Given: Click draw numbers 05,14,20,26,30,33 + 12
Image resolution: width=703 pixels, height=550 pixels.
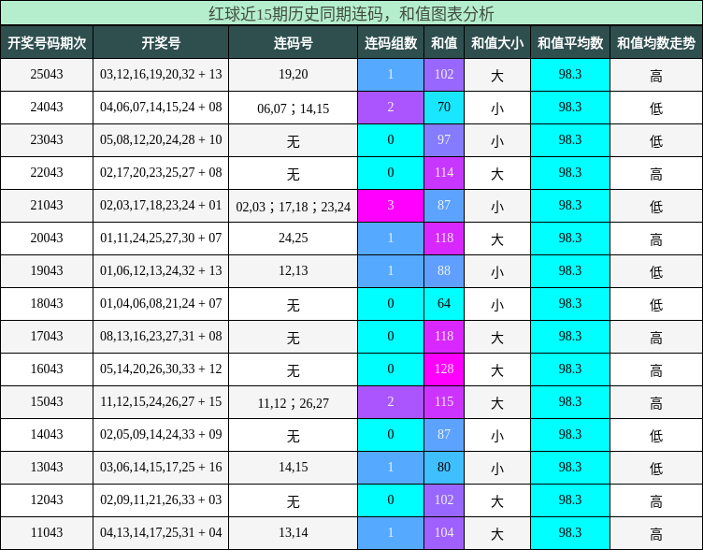Looking at the screenshot, I should pyautogui.click(x=161, y=369).
